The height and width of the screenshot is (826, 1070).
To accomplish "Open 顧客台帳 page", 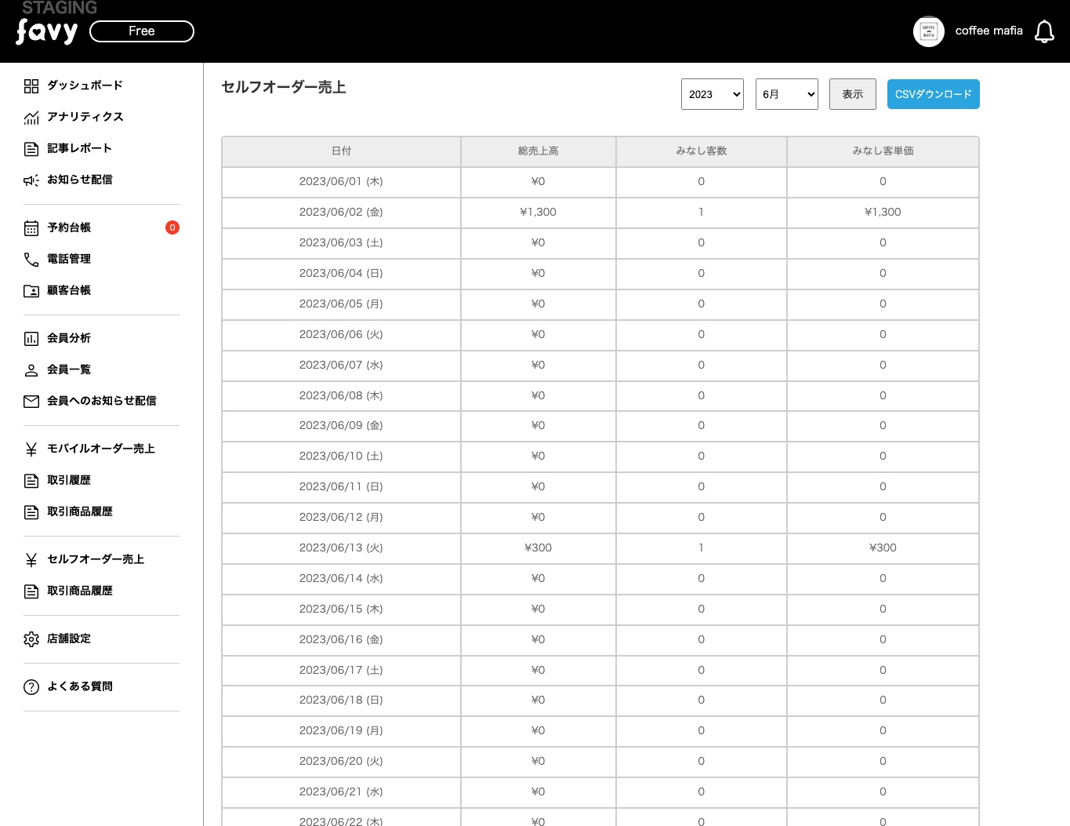I will coord(69,290).
